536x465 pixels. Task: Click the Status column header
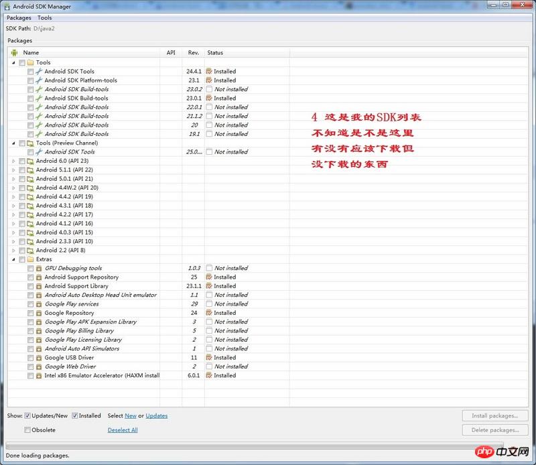point(247,53)
